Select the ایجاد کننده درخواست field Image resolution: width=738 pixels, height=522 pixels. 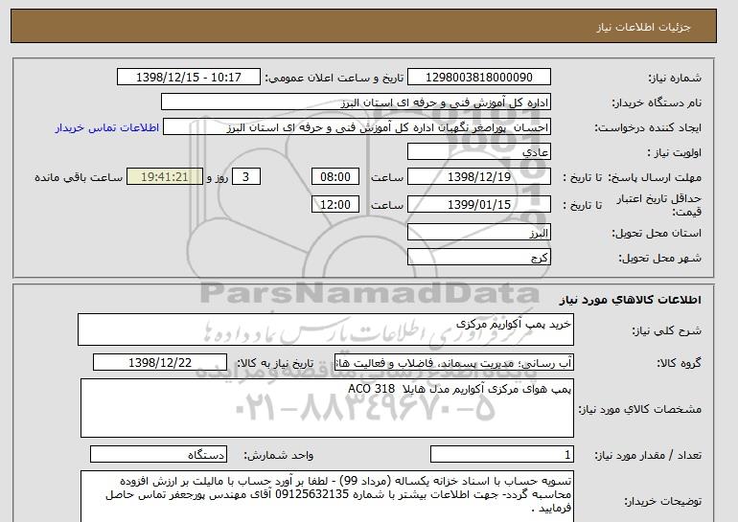[357, 127]
